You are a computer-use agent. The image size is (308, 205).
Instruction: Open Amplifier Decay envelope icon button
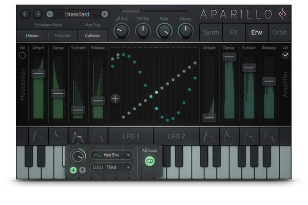pyautogui.click(x=229, y=136)
